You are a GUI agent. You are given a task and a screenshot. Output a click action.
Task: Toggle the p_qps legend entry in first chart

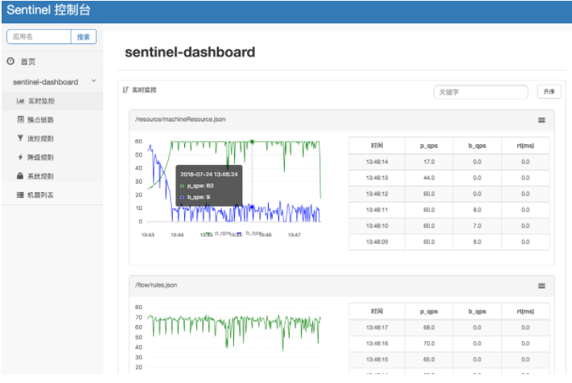coord(217,233)
